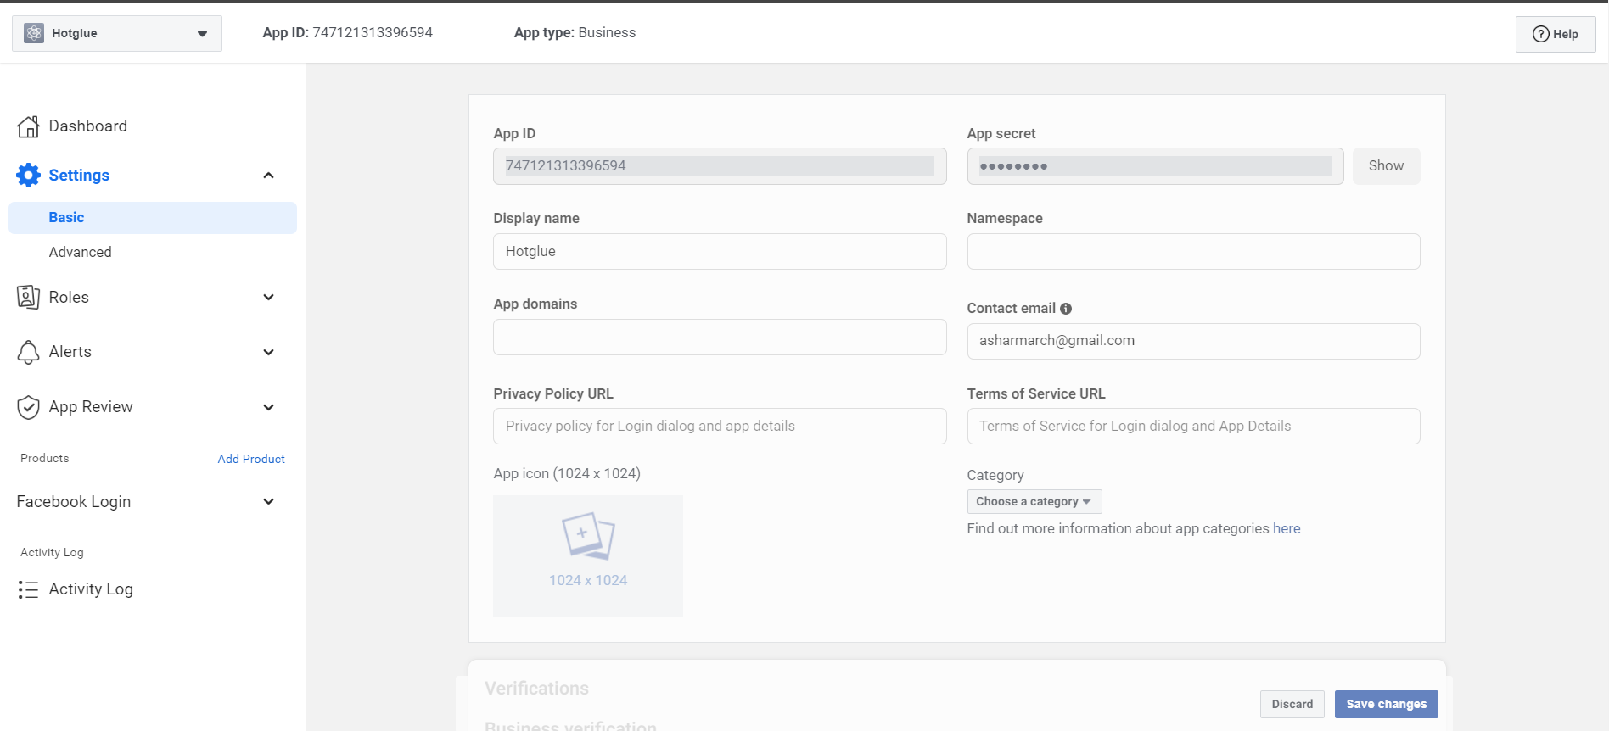Expand the Roles section chevron
This screenshot has height=731, width=1609.
point(268,298)
